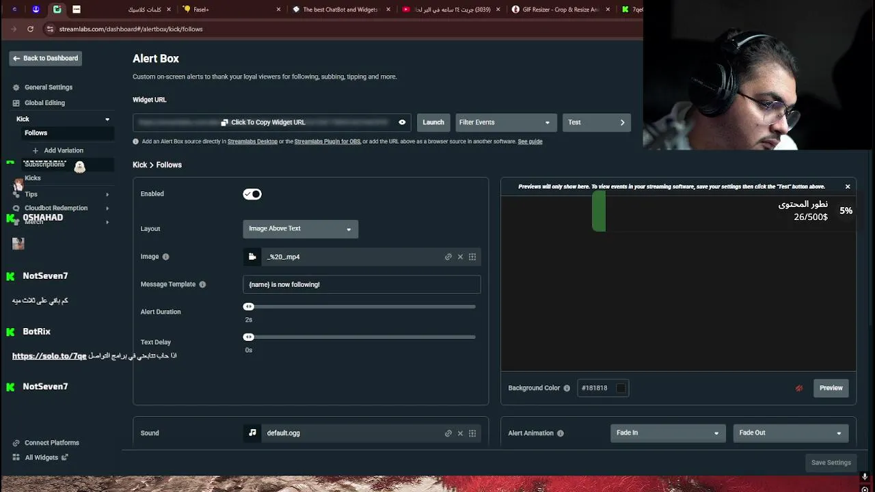Open All Widgets link in the sidebar

tap(46, 457)
